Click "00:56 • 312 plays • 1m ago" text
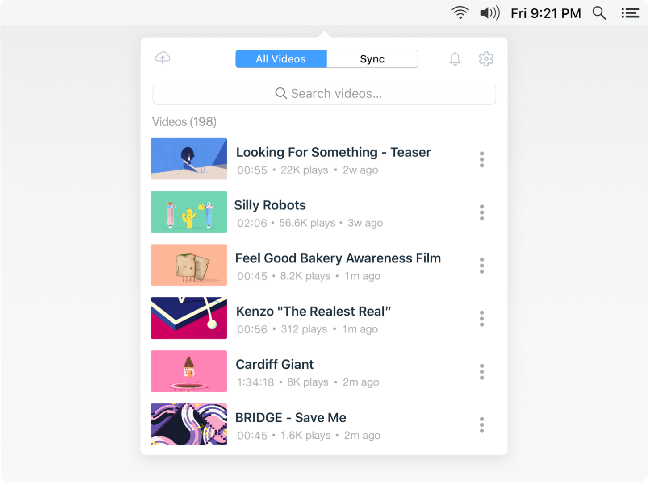This screenshot has width=648, height=482. click(x=307, y=329)
